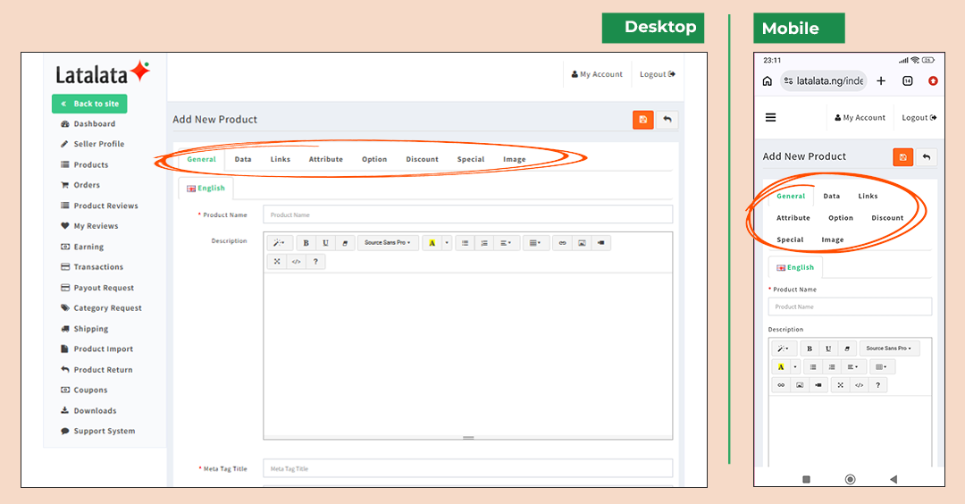Open Seller Profile in the sidebar
Image resolution: width=965 pixels, height=504 pixels.
pyautogui.click(x=93, y=144)
